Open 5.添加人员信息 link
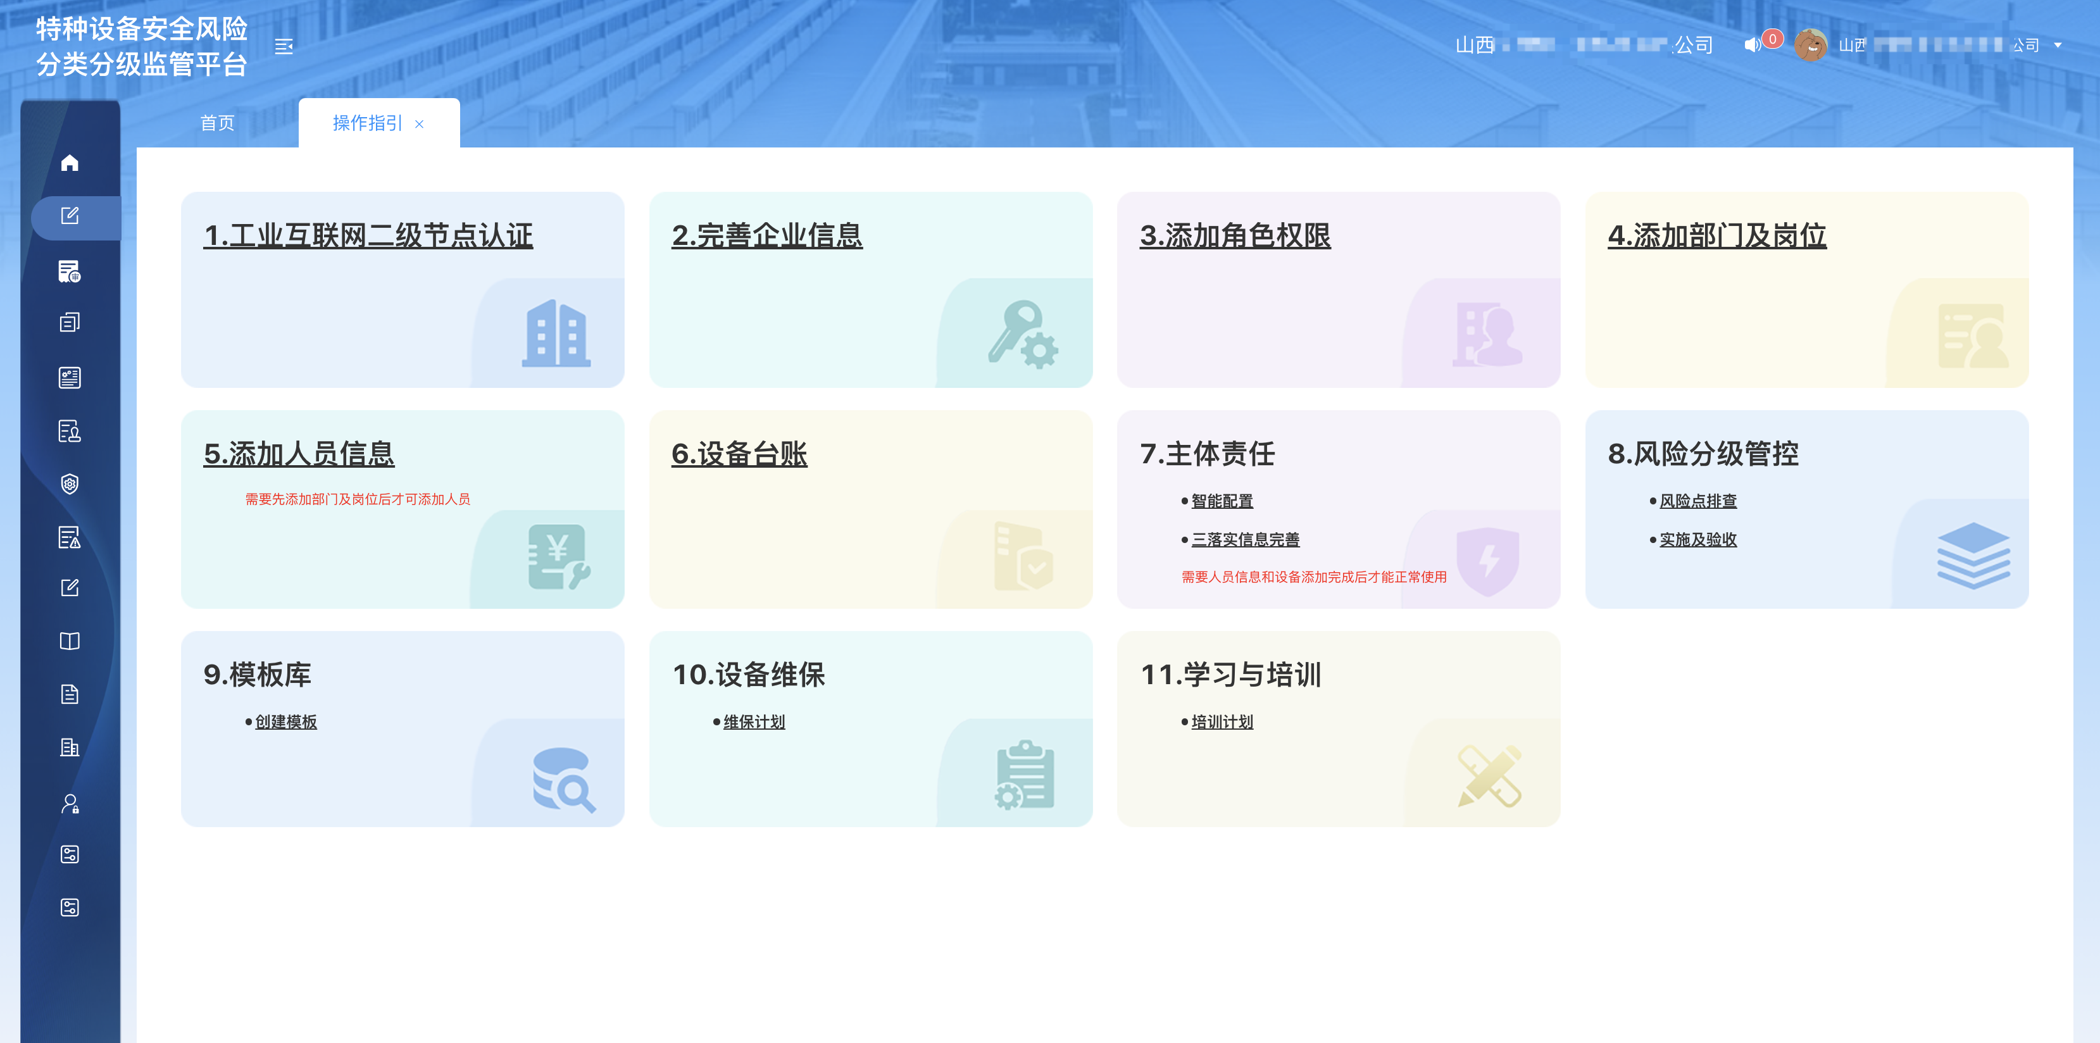The width and height of the screenshot is (2100, 1043). click(x=299, y=454)
